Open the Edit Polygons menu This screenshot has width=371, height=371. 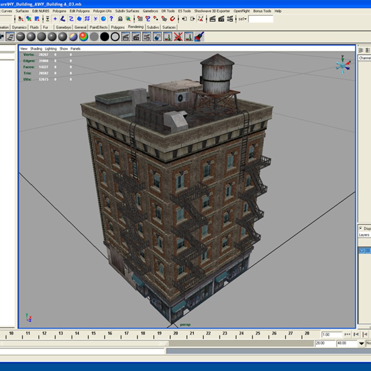[x=79, y=11]
